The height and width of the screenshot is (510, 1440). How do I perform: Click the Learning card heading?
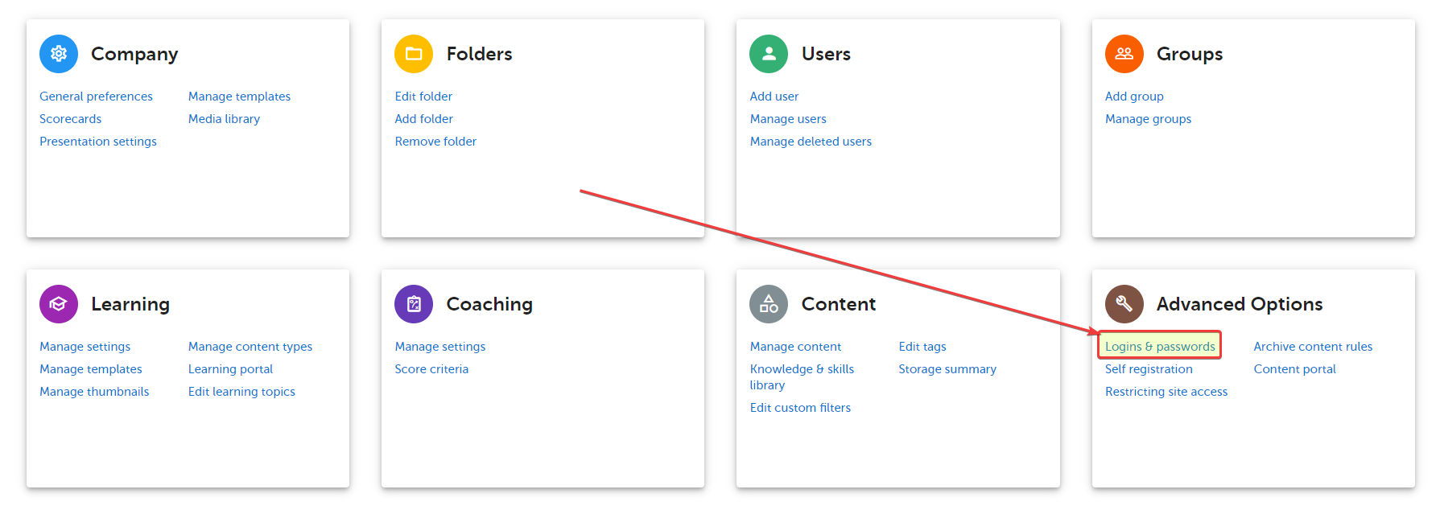[x=130, y=305]
